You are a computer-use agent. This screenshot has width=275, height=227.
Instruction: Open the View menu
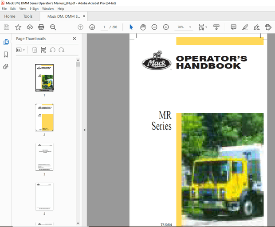click(x=23, y=8)
